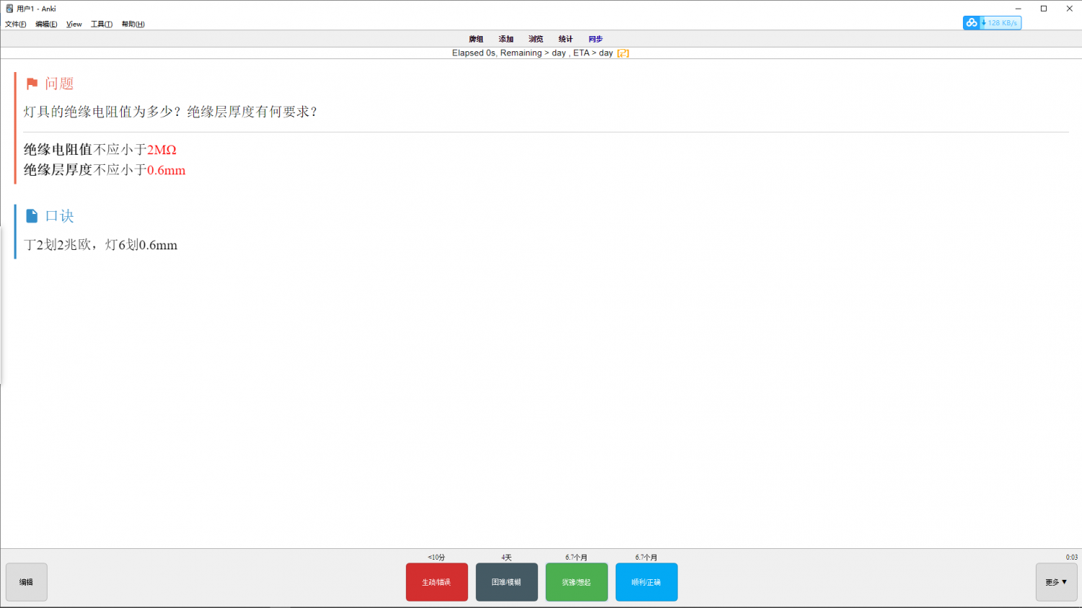The image size is (1082, 608).
Task: Click the orange refresh icon beside ETA
Action: pos(623,53)
